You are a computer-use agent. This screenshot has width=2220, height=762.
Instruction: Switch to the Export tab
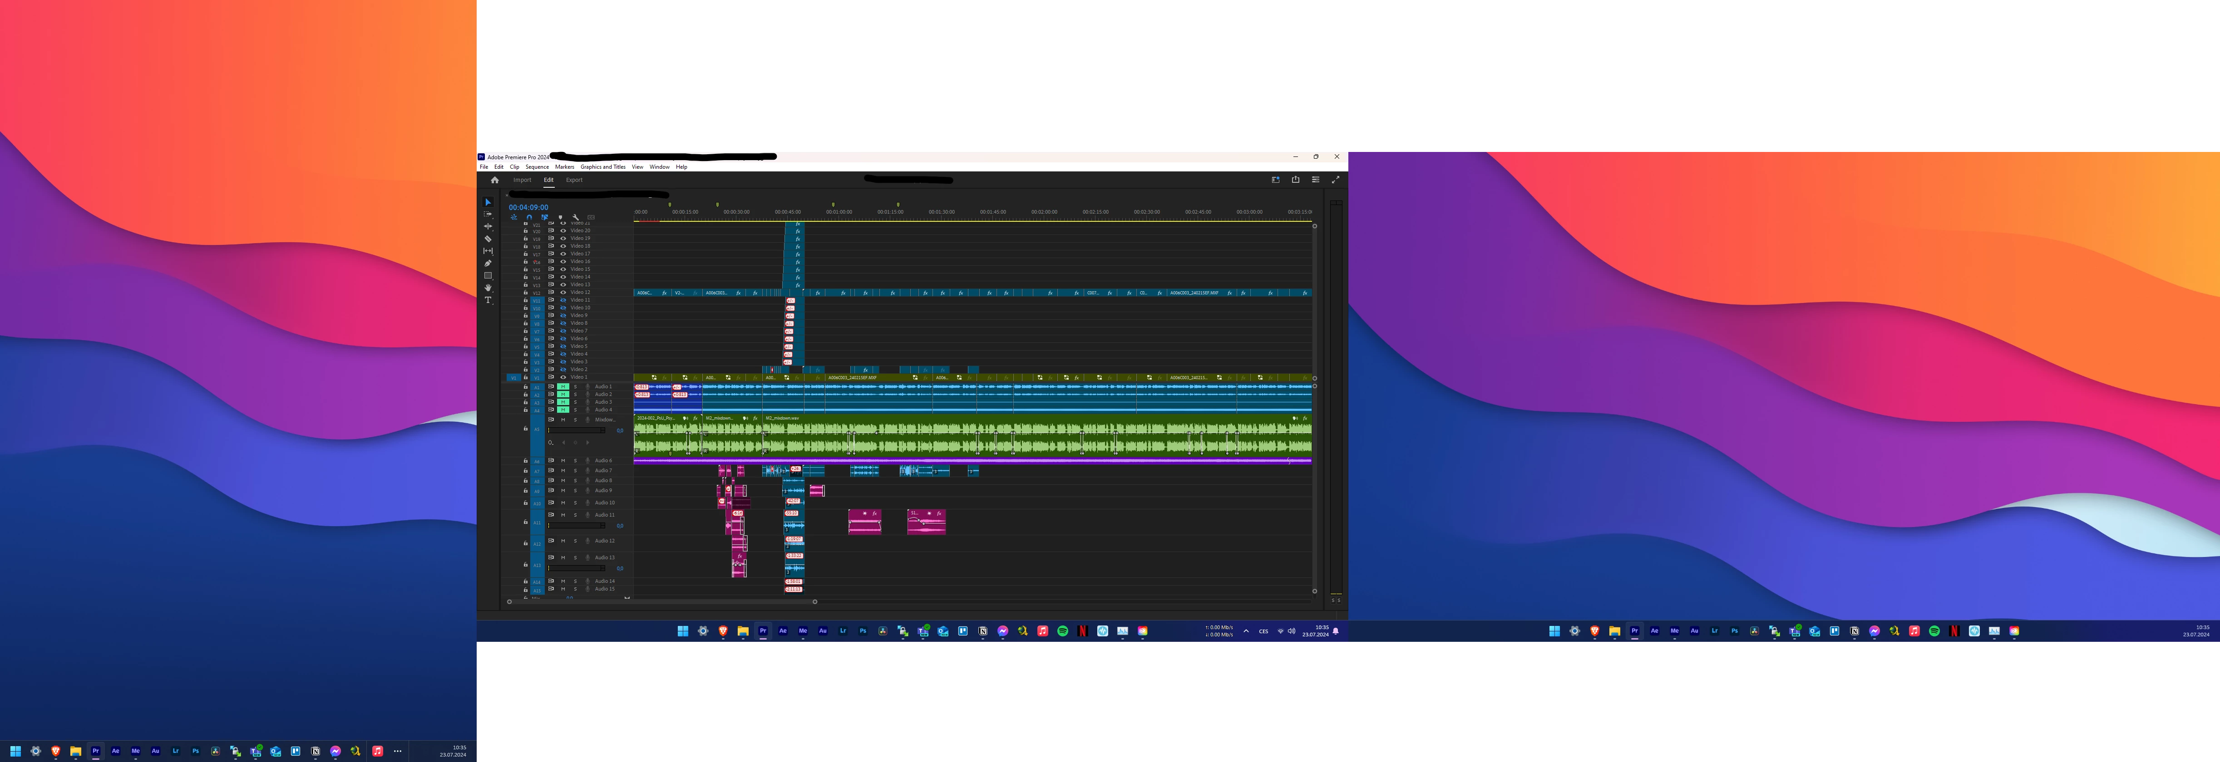click(574, 180)
